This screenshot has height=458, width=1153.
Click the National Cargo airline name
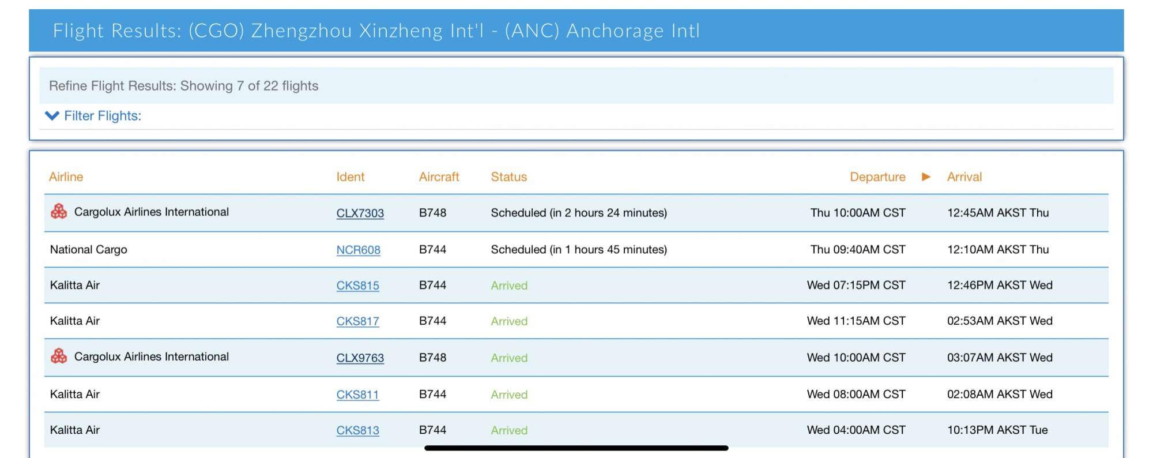click(x=88, y=250)
